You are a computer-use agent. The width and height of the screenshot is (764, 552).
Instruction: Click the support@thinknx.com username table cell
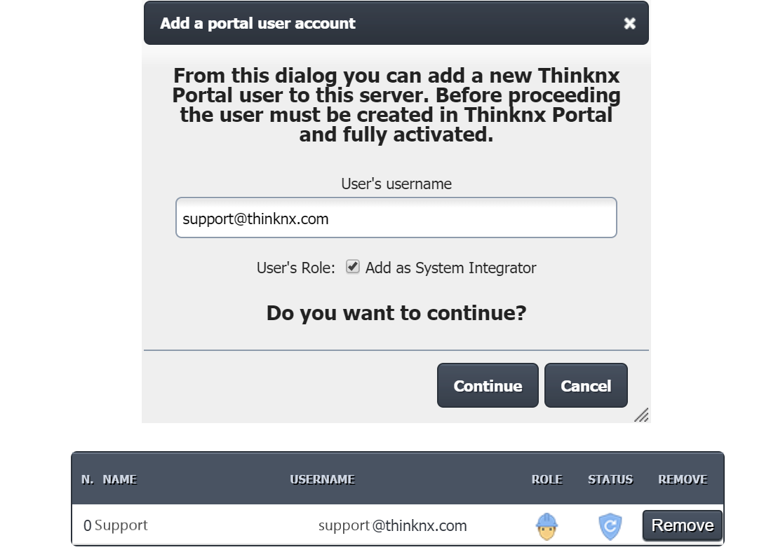pyautogui.click(x=392, y=525)
